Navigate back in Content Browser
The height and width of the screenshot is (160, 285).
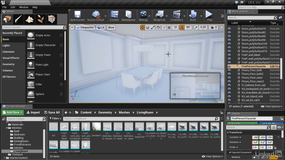click(x=66, y=112)
